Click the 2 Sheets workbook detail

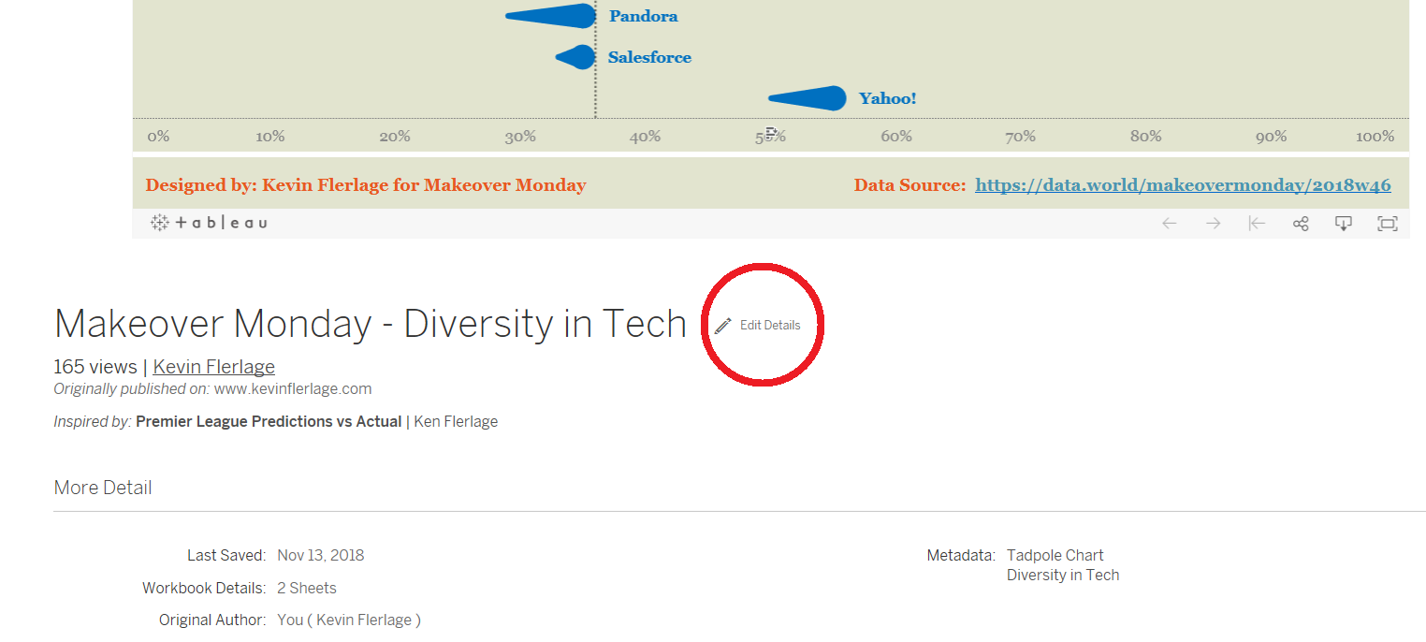pyautogui.click(x=307, y=588)
